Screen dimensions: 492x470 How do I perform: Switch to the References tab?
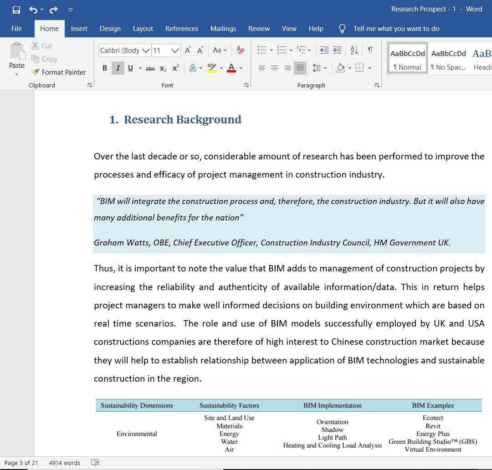tap(182, 28)
